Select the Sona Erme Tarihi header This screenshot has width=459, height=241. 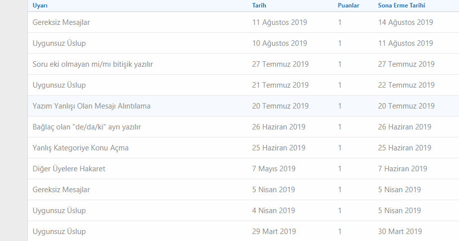pyautogui.click(x=401, y=5)
